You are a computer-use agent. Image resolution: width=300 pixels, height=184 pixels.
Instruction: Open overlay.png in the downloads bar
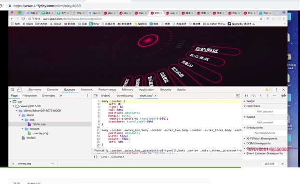click(x=24, y=164)
